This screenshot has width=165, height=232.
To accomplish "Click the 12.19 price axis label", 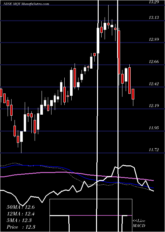I will point(154,106).
